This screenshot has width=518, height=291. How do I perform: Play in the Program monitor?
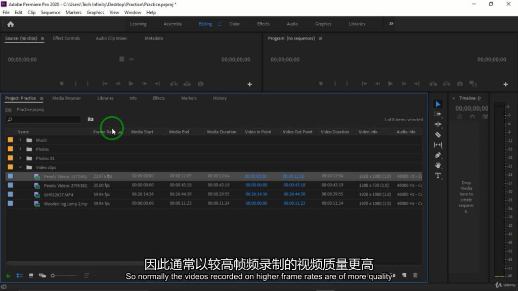[x=391, y=84]
